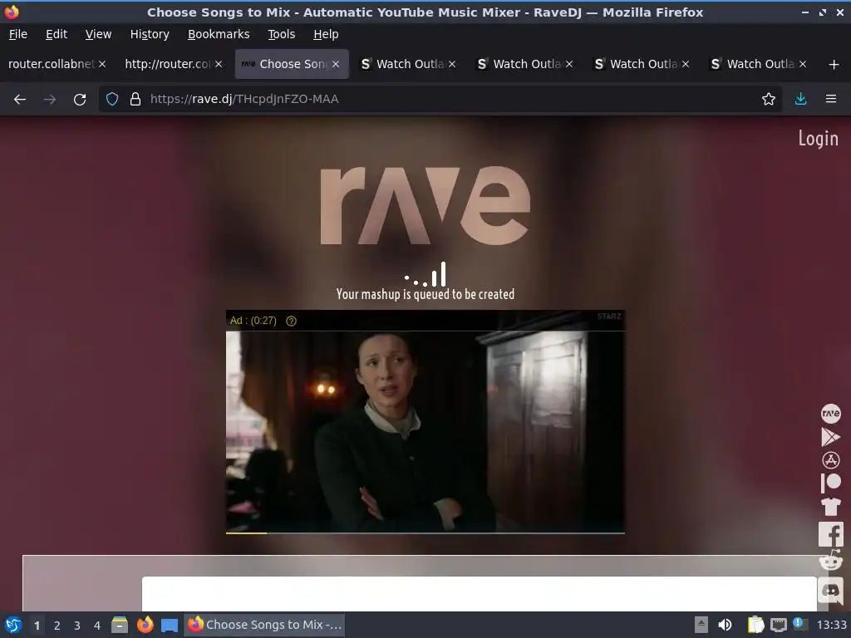Show desktop via blue taskbar icon
Viewport: 851px width, 638px height.
coord(170,626)
